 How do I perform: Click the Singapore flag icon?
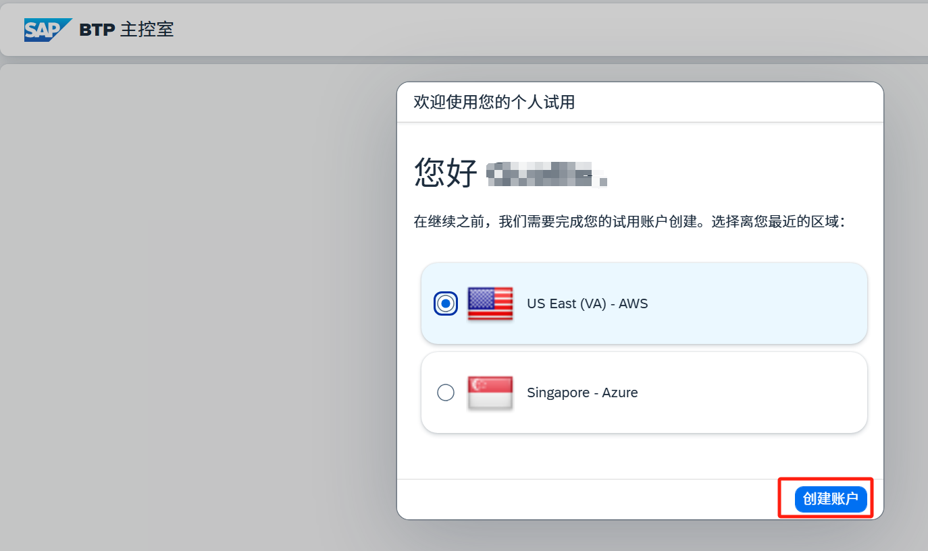(x=490, y=393)
